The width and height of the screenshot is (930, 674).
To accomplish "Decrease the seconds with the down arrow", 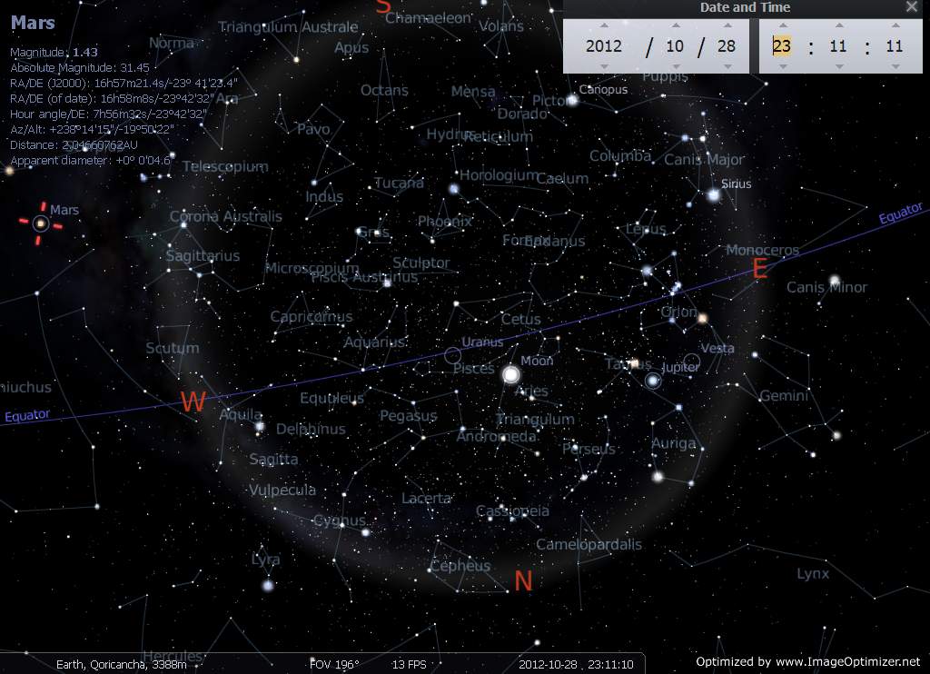I will (x=895, y=65).
